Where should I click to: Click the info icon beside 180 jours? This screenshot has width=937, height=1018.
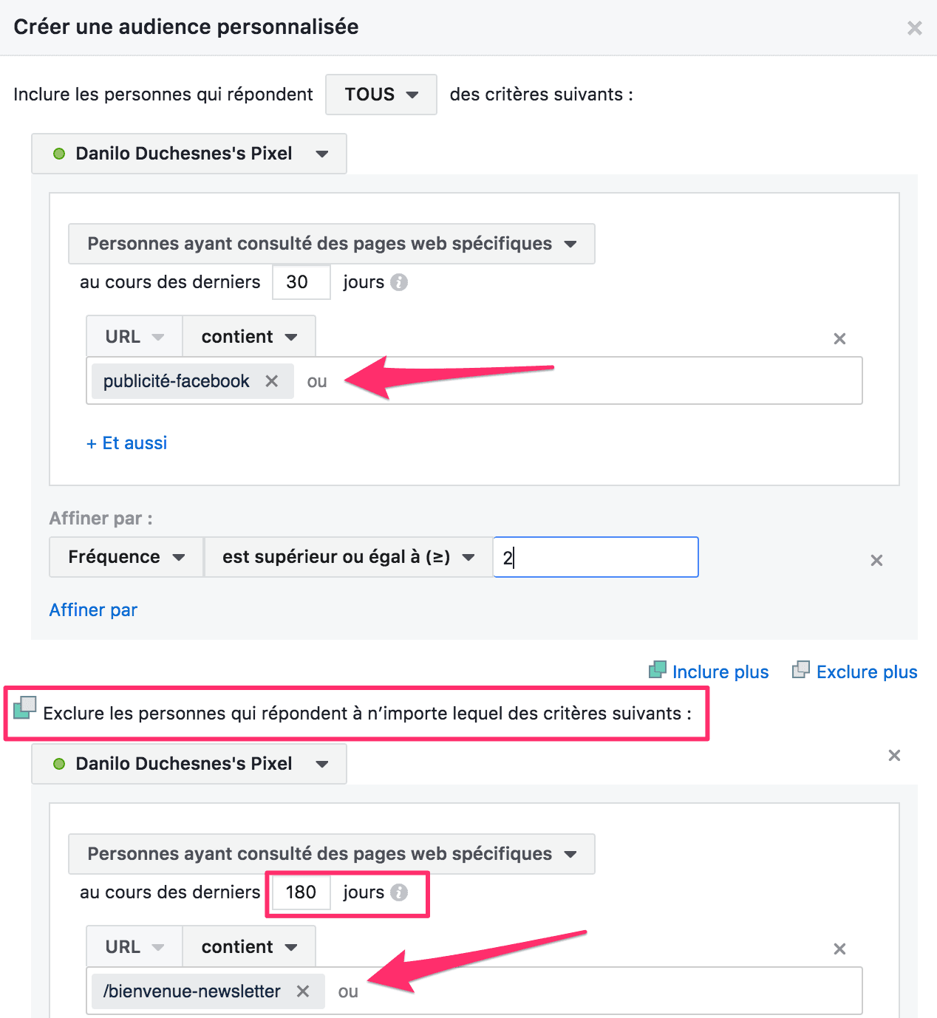[399, 892]
